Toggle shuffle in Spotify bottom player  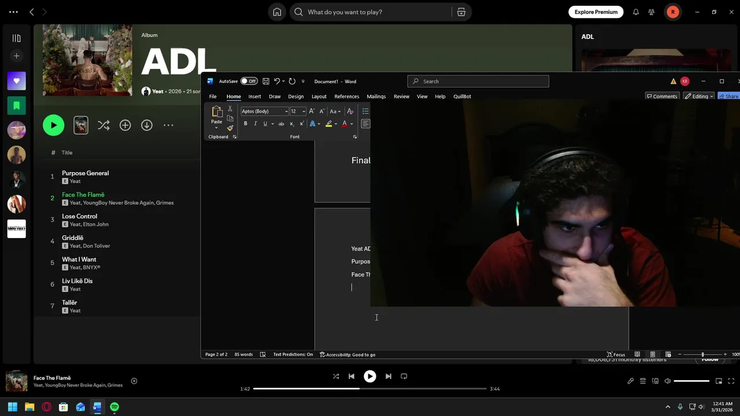pyautogui.click(x=336, y=376)
